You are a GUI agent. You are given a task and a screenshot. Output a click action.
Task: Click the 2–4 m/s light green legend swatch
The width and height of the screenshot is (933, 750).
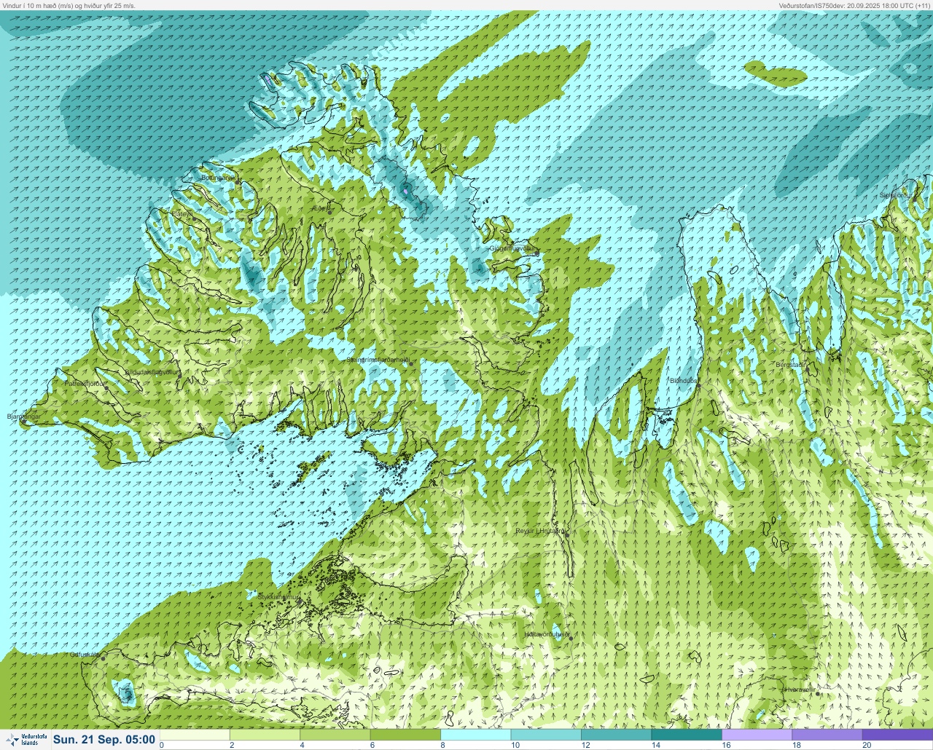tap(266, 735)
